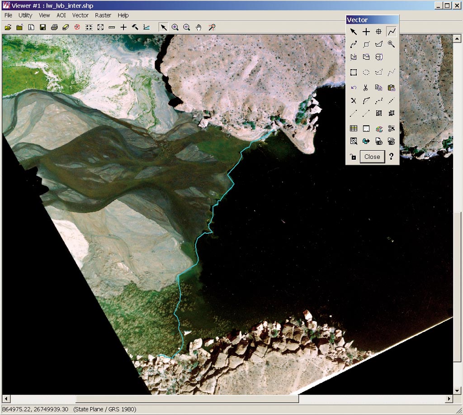
Task: Click the profile chart icon in toolbar
Action: tap(146, 28)
